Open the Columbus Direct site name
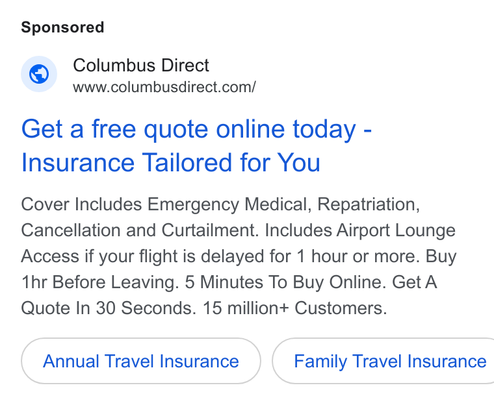494x405 pixels. tap(141, 66)
